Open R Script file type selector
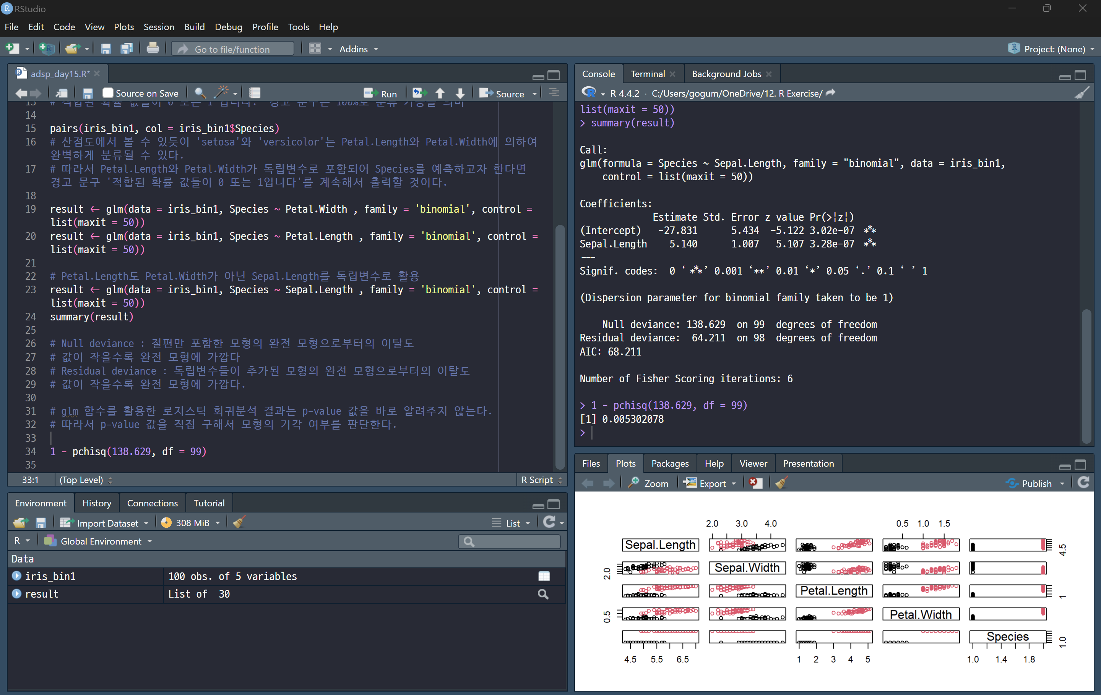 tap(542, 480)
